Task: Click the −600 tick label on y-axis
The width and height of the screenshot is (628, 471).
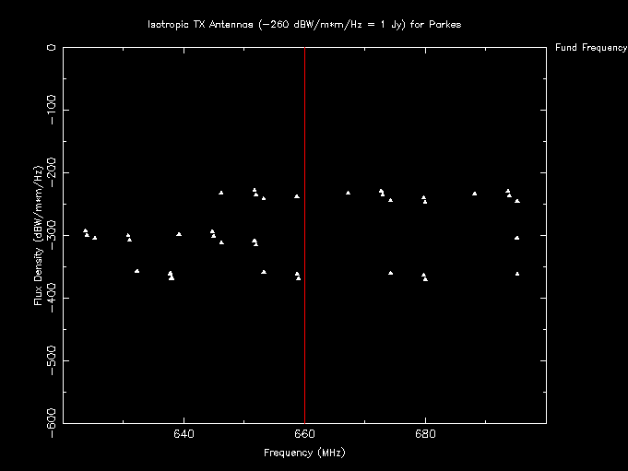Action: (x=52, y=421)
